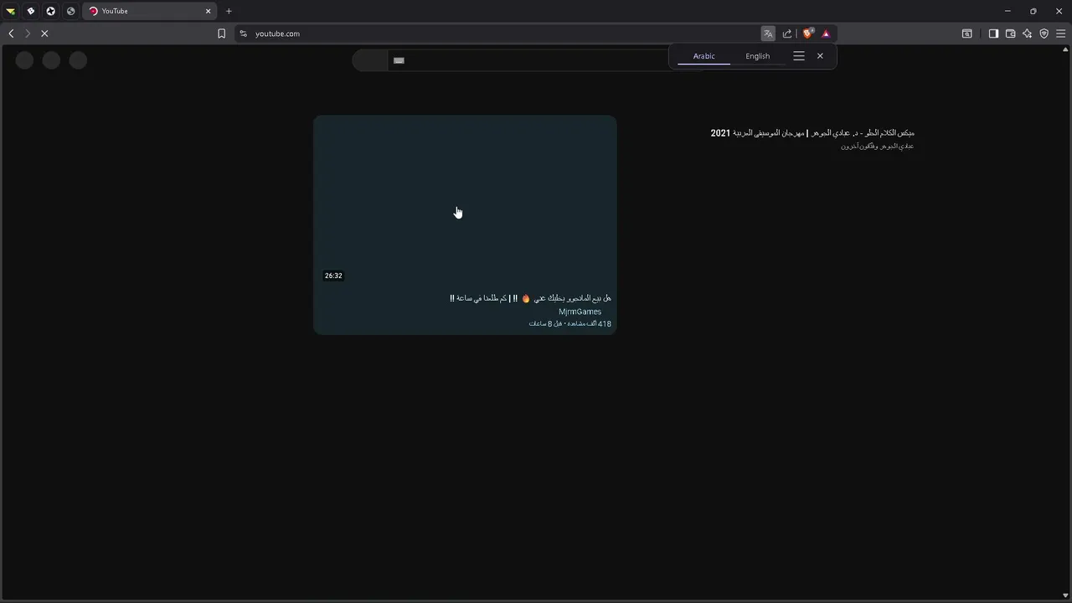The image size is (1072, 603).
Task: Go back to the previous page
Action: (11, 33)
